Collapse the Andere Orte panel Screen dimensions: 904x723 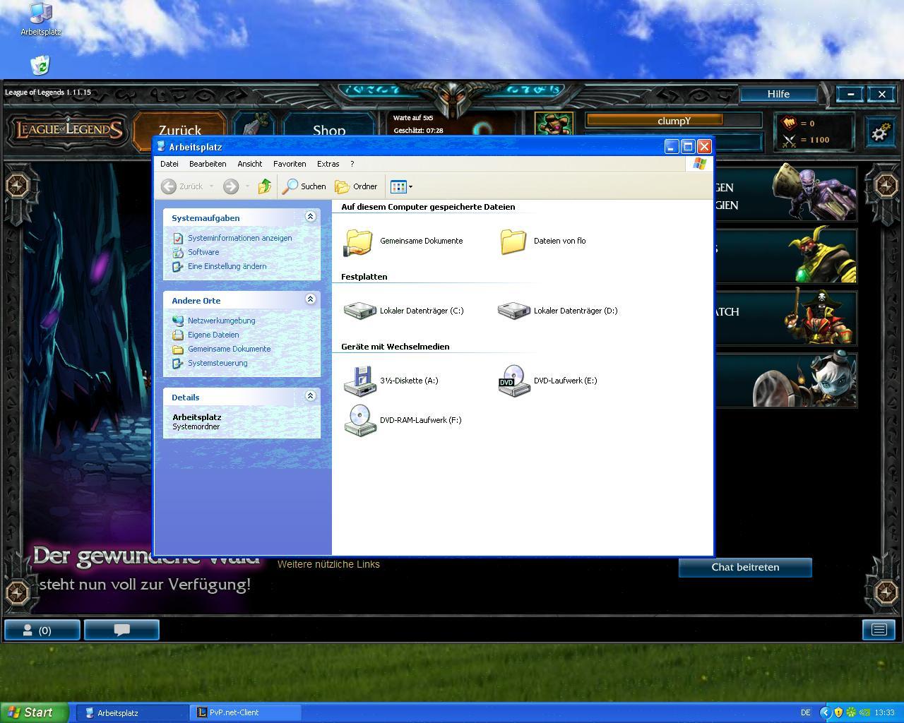pos(310,299)
